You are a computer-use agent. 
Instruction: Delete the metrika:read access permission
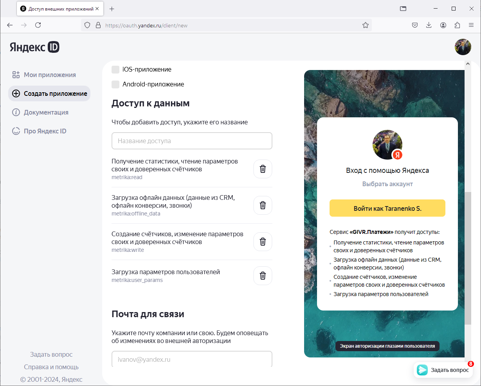point(263,169)
